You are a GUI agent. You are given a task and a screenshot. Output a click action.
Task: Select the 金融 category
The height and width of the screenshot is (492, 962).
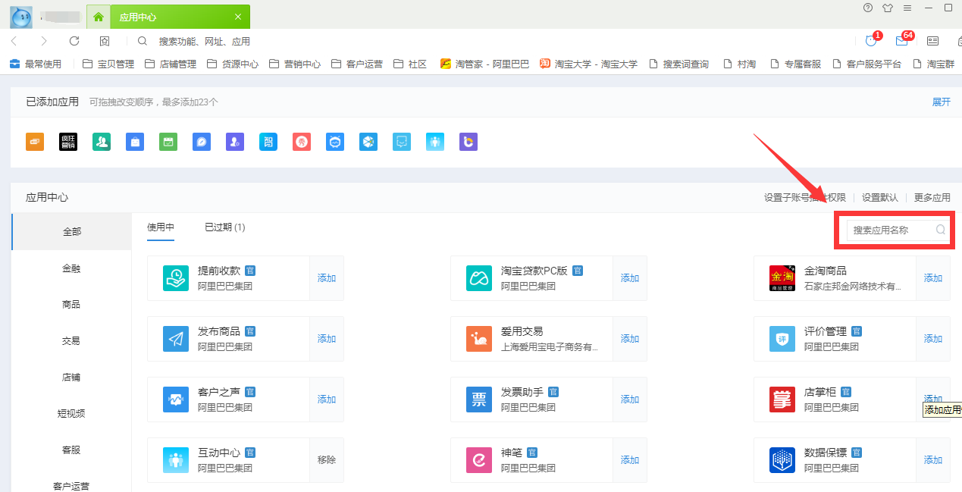(x=72, y=268)
